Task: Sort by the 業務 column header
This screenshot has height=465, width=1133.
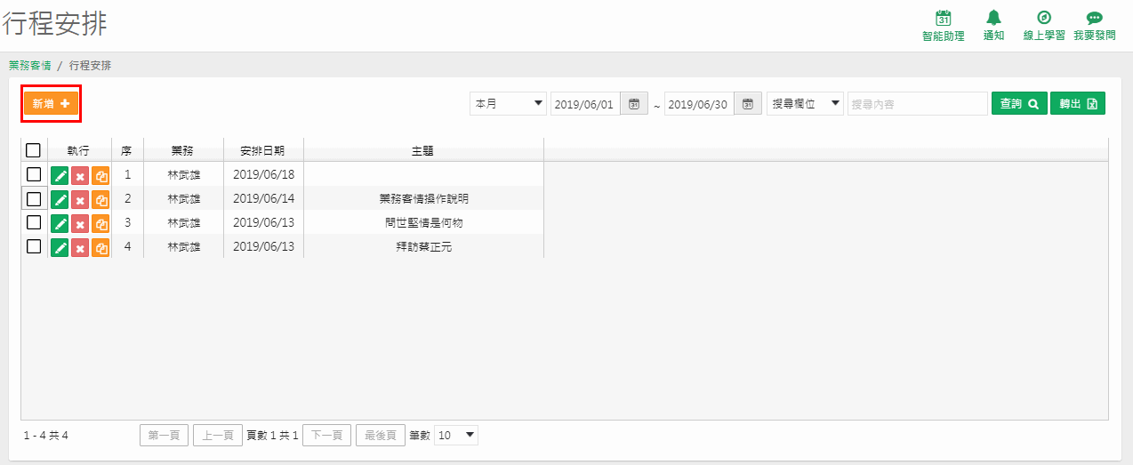Action: tap(183, 151)
